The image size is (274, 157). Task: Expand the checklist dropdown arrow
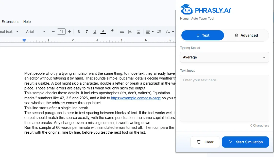[173, 32]
